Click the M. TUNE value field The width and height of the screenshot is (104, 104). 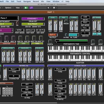(x=74, y=35)
